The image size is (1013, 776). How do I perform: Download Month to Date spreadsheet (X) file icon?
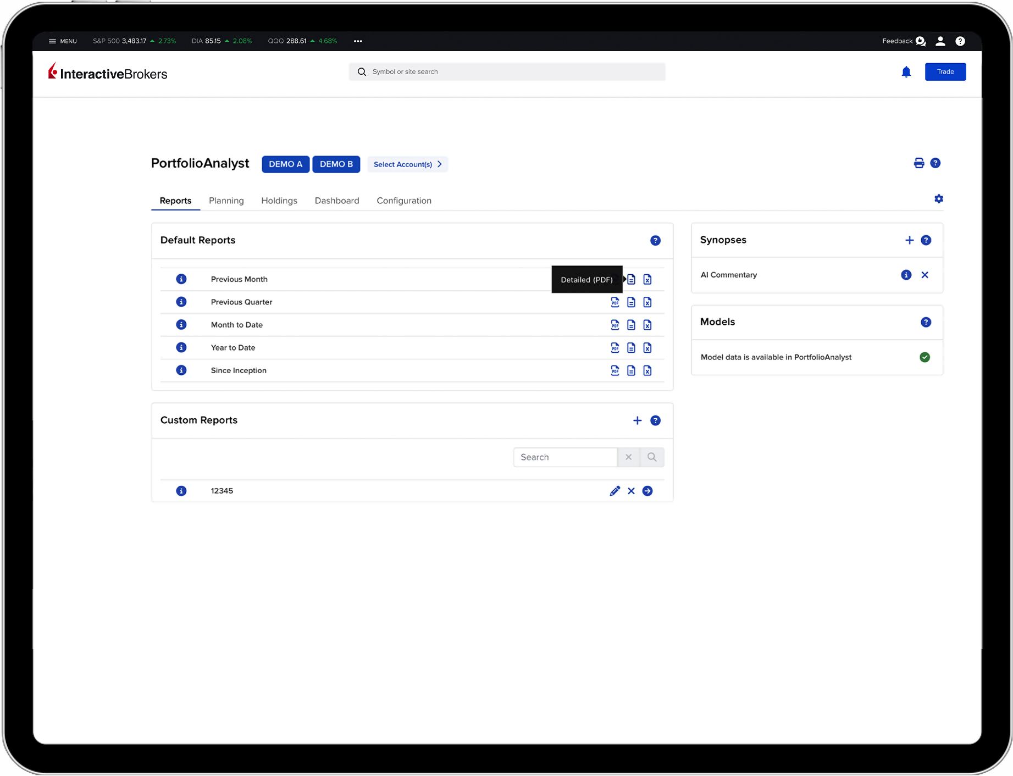click(x=647, y=325)
